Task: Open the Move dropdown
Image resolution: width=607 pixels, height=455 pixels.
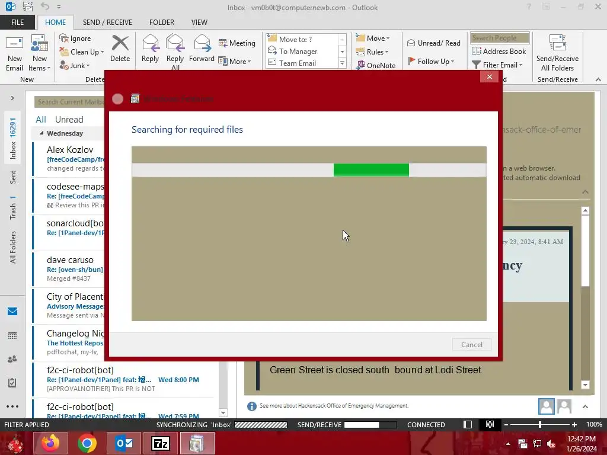Action: (373, 39)
